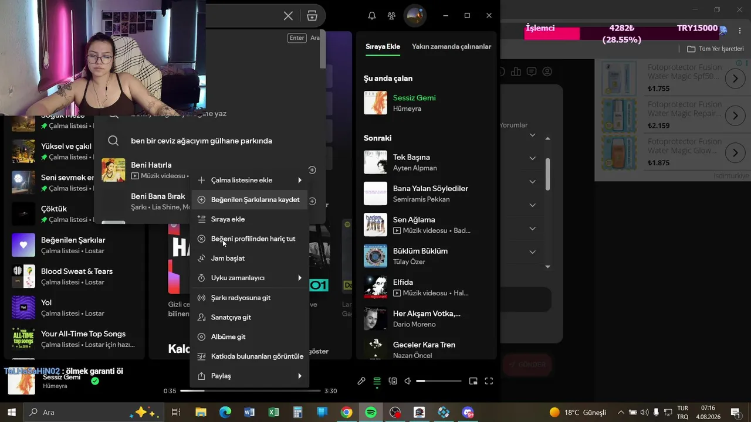Select Büklüm Büklüm by Tülay Özer
The width and height of the screenshot is (751, 422).
pos(427,256)
